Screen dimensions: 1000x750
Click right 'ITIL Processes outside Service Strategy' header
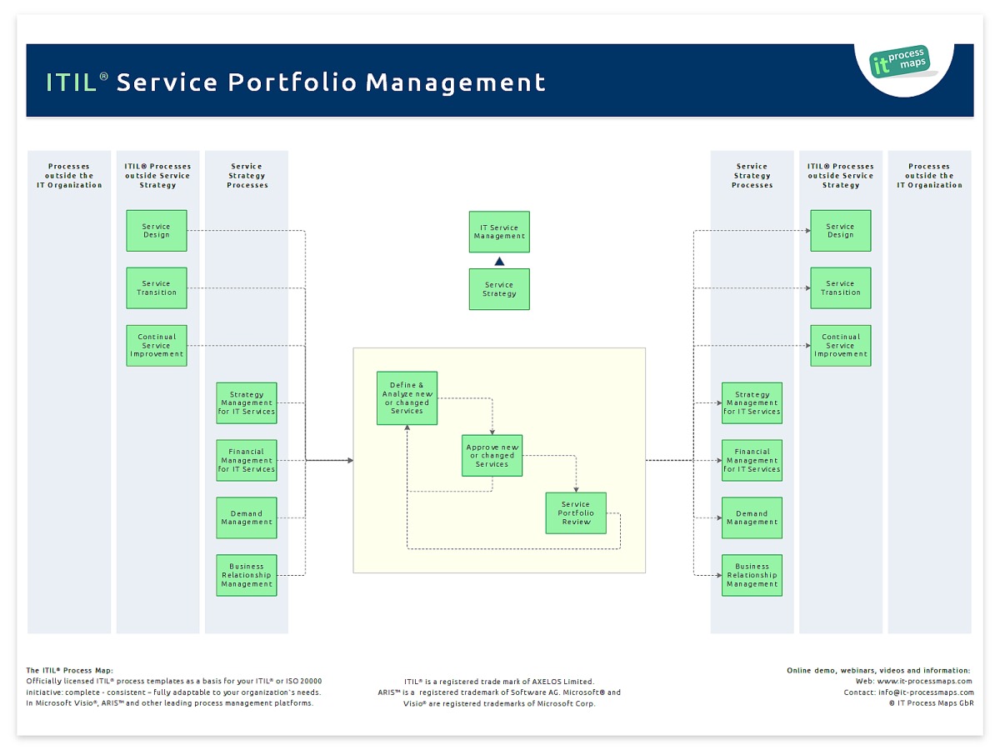tap(841, 176)
